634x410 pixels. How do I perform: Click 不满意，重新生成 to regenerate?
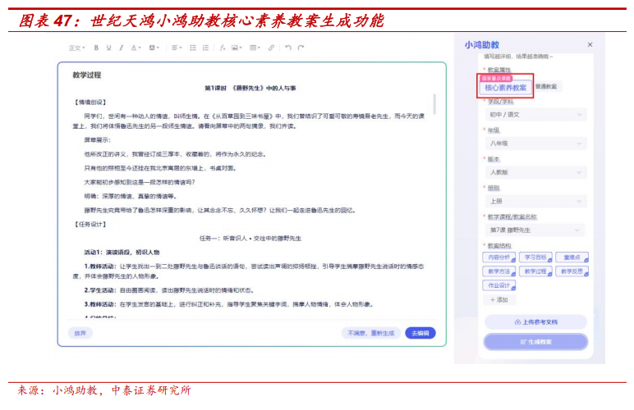pos(370,333)
